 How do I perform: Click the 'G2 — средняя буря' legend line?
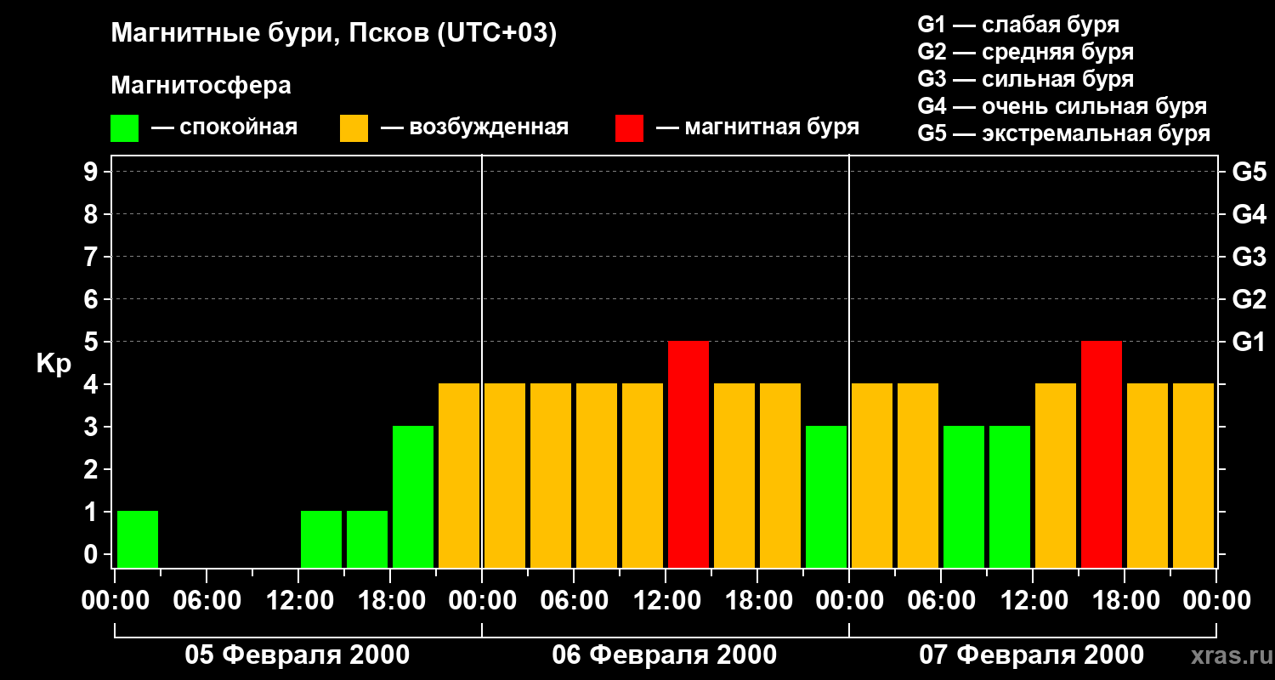[1026, 52]
